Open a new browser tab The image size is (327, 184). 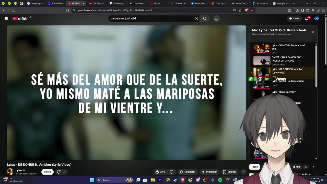[294, 3]
